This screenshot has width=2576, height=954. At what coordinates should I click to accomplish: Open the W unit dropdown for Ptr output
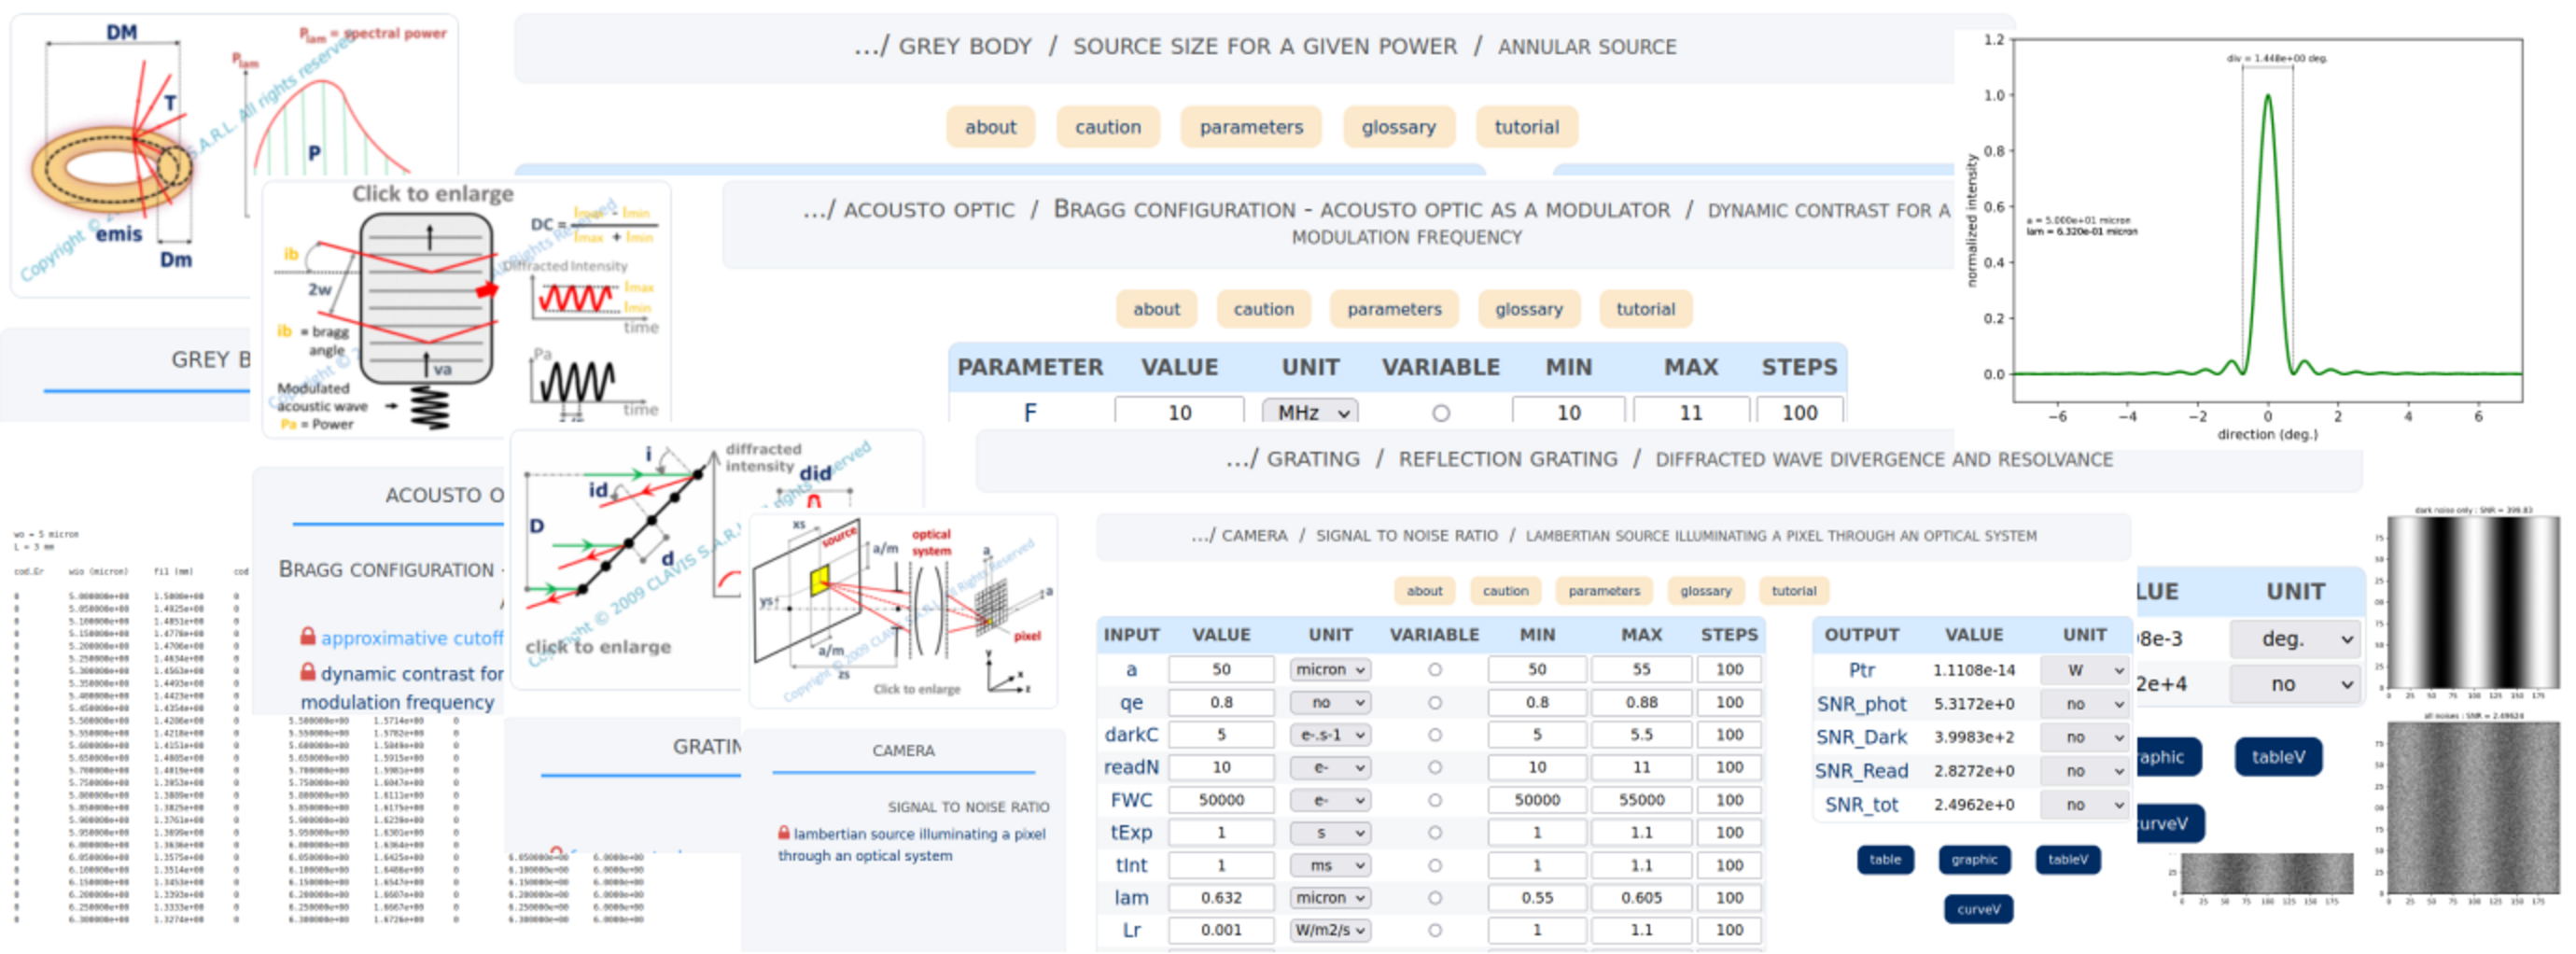(2084, 670)
